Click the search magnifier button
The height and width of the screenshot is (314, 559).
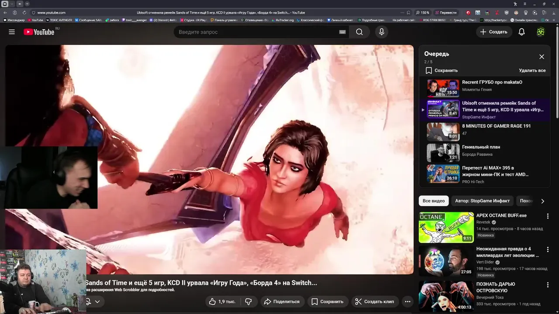[359, 32]
